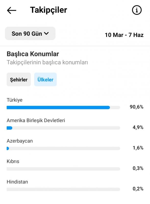Click the 90,6% value for Türkiye
150x204 pixels.
pos(136,107)
